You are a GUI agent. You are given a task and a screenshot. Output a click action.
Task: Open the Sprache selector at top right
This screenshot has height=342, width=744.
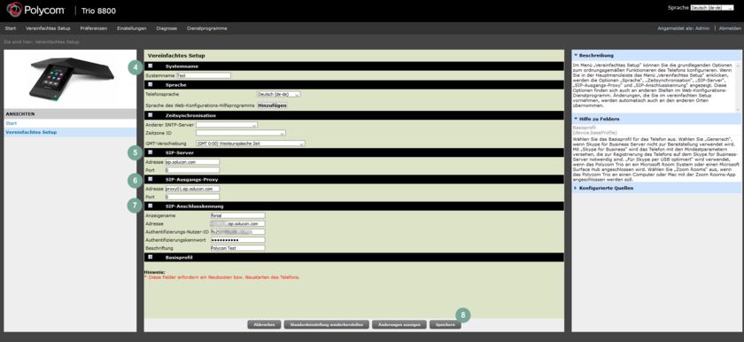(x=712, y=8)
